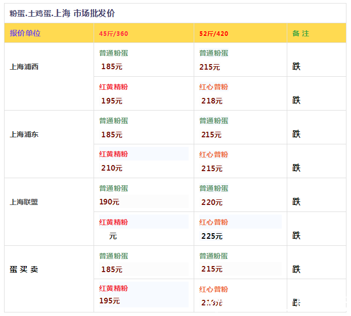Select the 210元 price value
Image resolution: width=351 pixels, height=316 pixels.
[111, 168]
